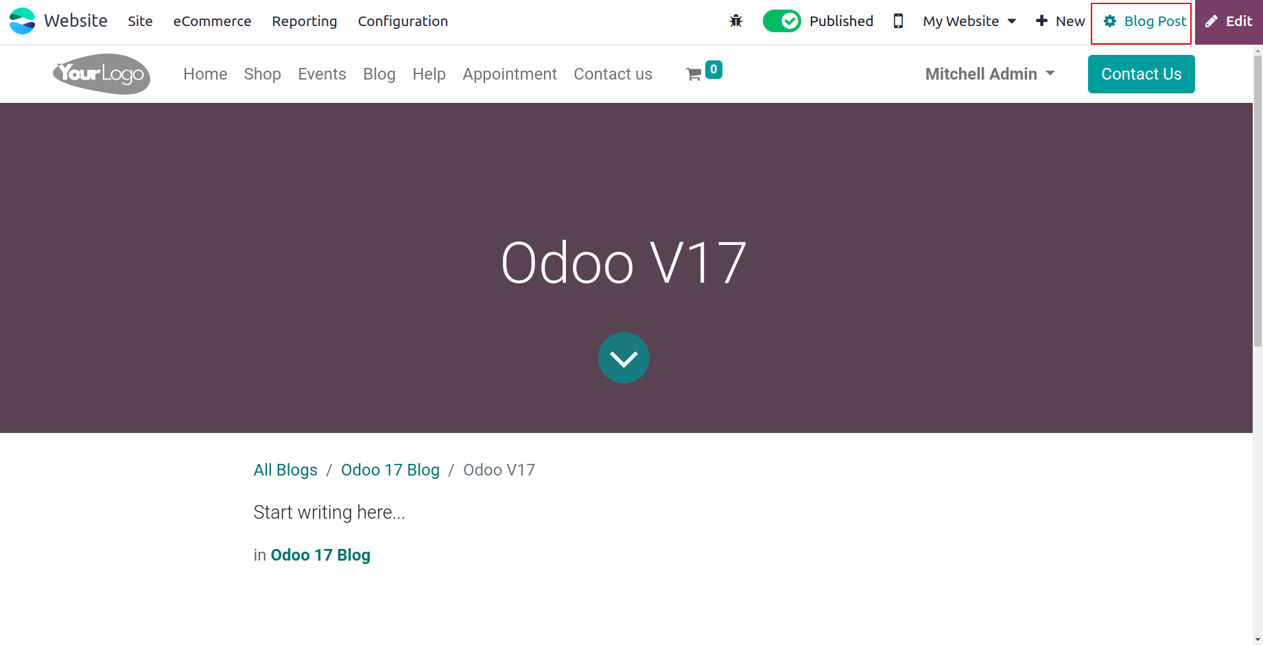Click the scrollbar down arrow
This screenshot has width=1263, height=645.
(1258, 640)
